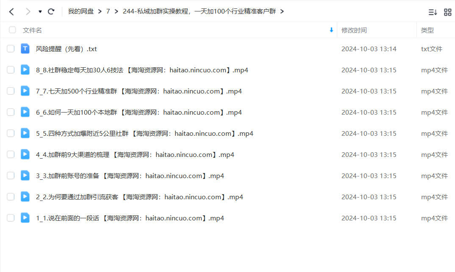Screen dimensions: 455x272
Task: Click modified date of 8_8.社群稳定 row
Action: click(x=369, y=70)
